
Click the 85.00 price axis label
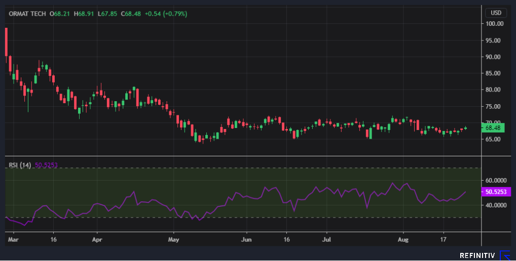point(493,73)
